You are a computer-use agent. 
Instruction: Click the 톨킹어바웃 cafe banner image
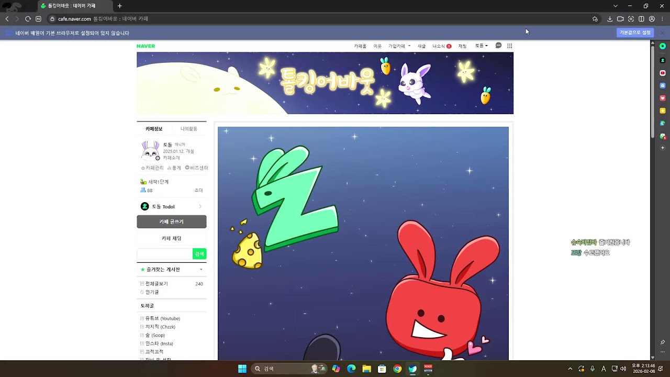coord(325,83)
